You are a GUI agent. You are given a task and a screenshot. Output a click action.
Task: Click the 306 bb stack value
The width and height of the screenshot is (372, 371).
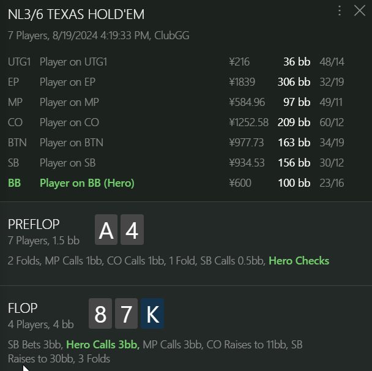click(294, 82)
